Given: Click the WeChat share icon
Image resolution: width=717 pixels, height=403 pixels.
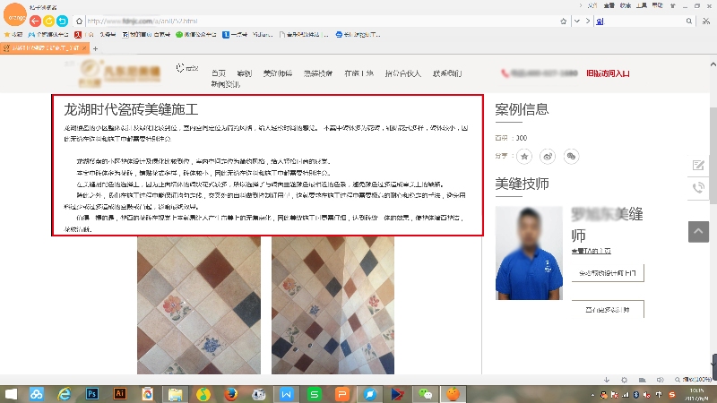Looking at the screenshot, I should (x=571, y=156).
